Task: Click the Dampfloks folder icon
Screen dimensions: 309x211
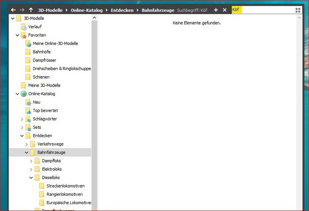Action: [x=37, y=161]
